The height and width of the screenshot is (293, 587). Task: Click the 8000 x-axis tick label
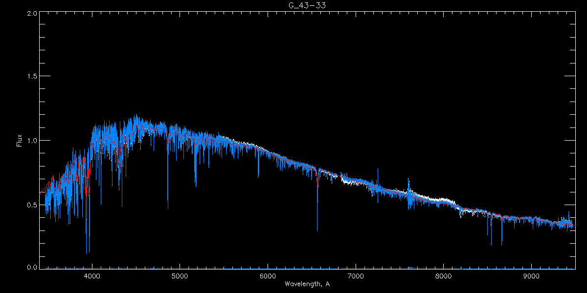click(x=444, y=275)
